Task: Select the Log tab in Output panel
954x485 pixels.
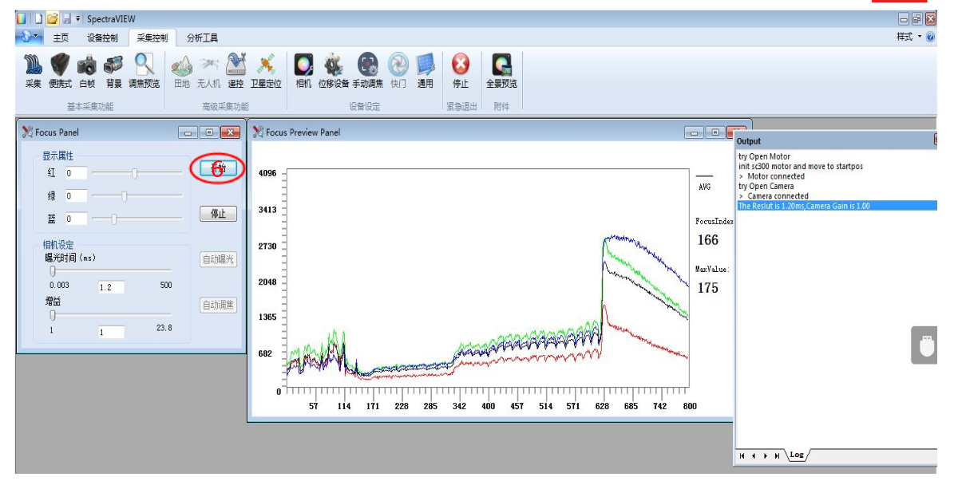Action: pyautogui.click(x=797, y=455)
